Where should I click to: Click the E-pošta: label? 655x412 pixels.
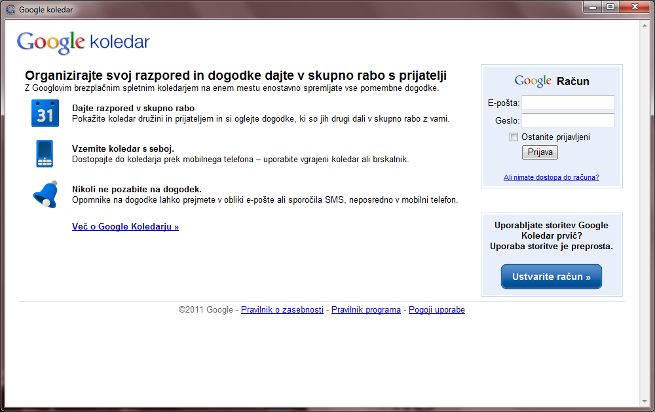[x=503, y=103]
